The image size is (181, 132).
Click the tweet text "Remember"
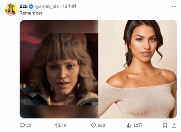coord(31,13)
